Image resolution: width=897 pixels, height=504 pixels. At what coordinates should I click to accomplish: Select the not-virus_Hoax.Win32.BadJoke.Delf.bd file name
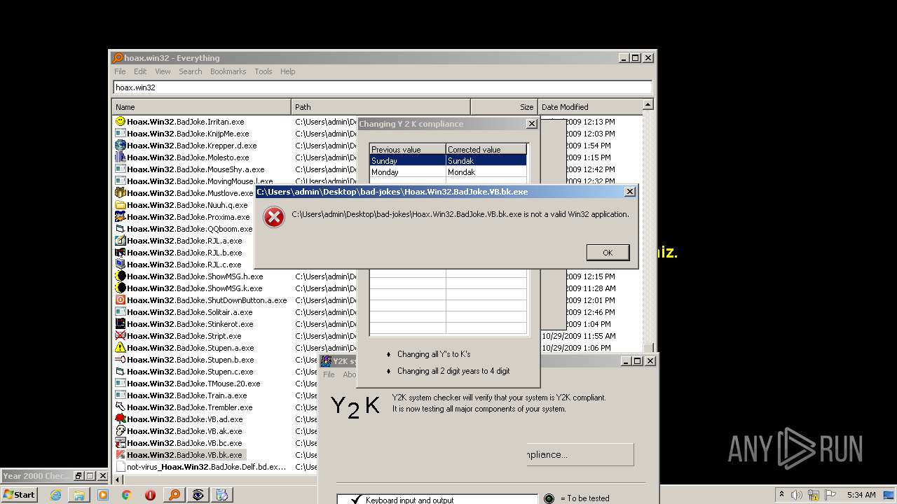[206, 467]
